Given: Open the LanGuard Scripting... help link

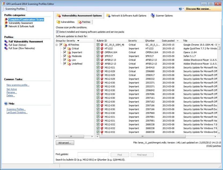Looking at the screenshot, I should pos(17,113).
